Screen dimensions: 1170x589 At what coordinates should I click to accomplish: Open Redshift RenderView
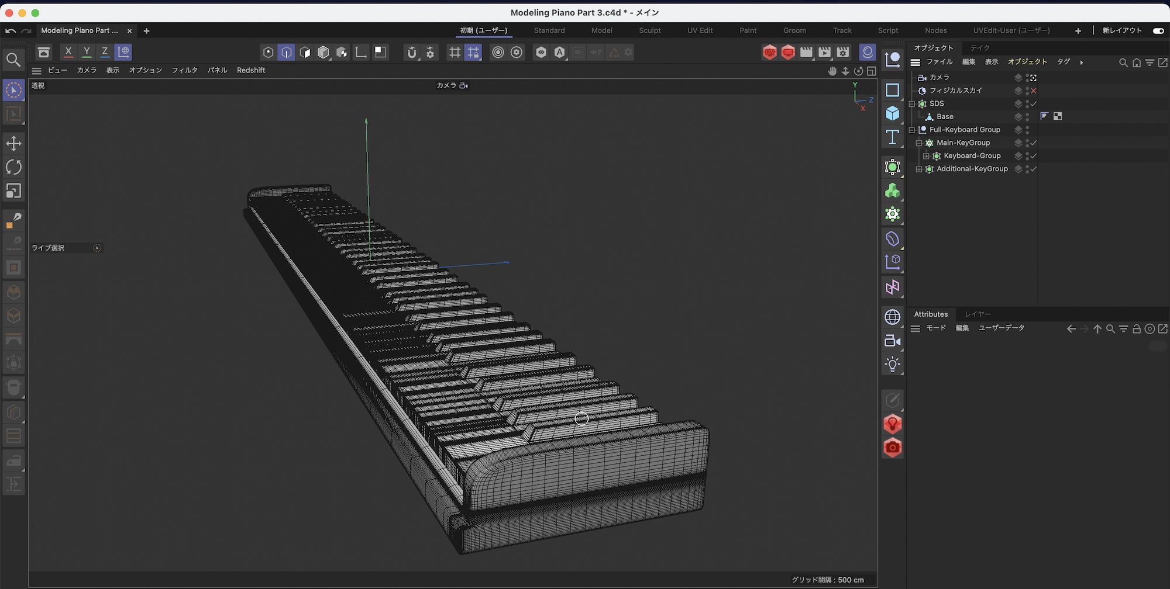point(770,52)
